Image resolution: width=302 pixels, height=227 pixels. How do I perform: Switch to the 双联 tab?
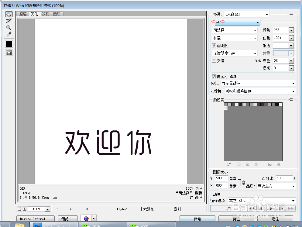point(45,13)
